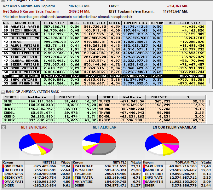Image resolution: width=213 pixels, height=190 pixels.
Task: Select the INFO YATIRIM row
Action: tap(104, 80)
